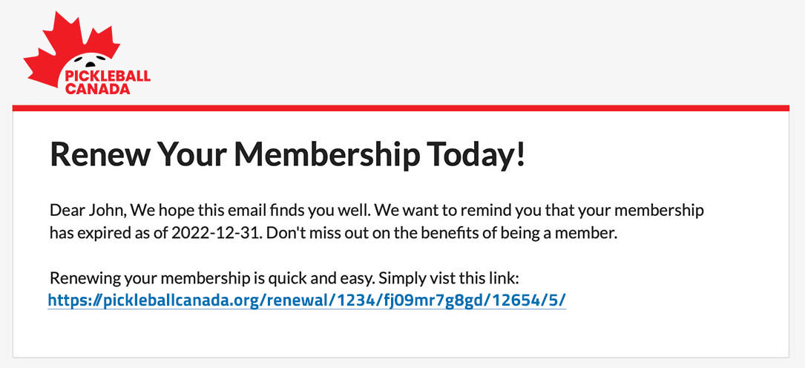Image resolution: width=805 pixels, height=368 pixels.
Task: Click the https:// prefix of the renewal URL
Action: click(70, 300)
